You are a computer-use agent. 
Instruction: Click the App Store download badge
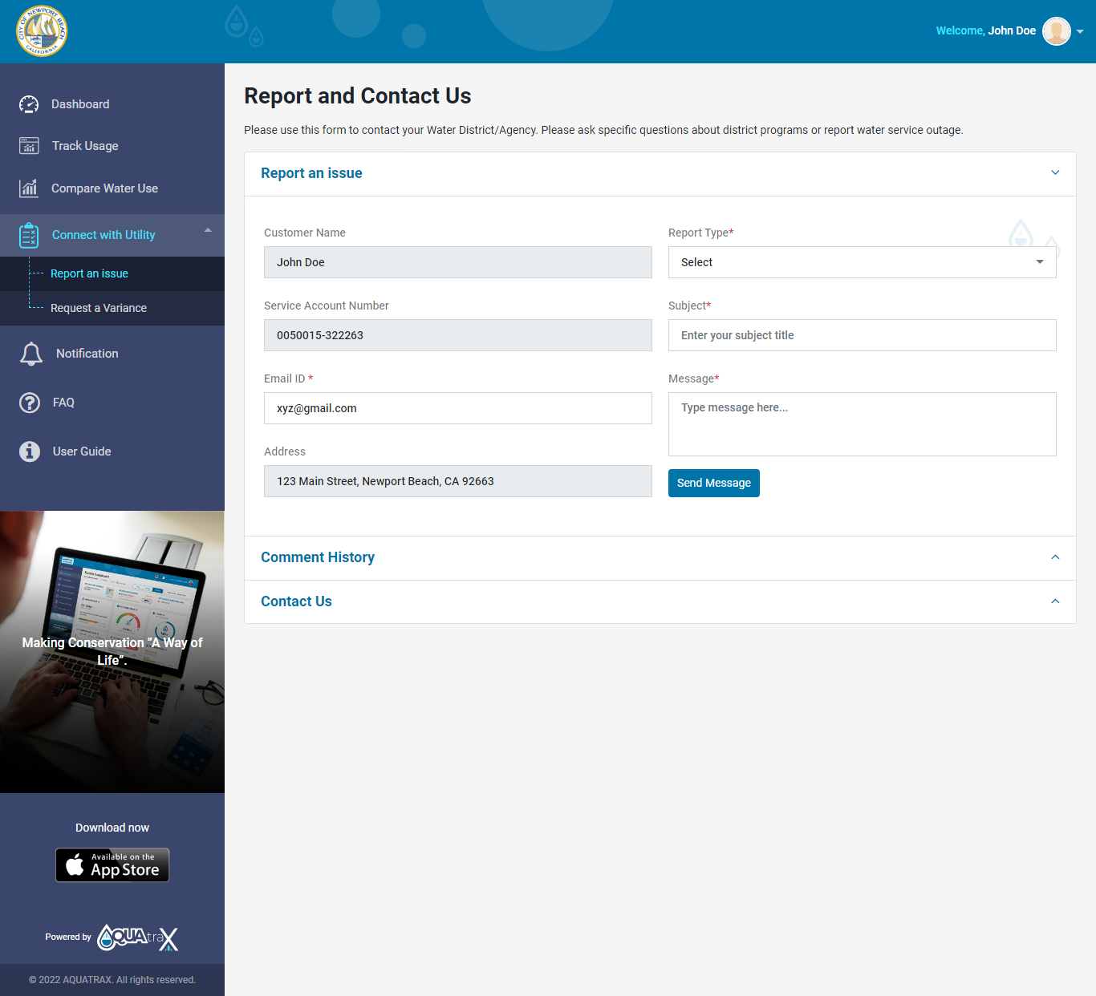pyautogui.click(x=112, y=865)
